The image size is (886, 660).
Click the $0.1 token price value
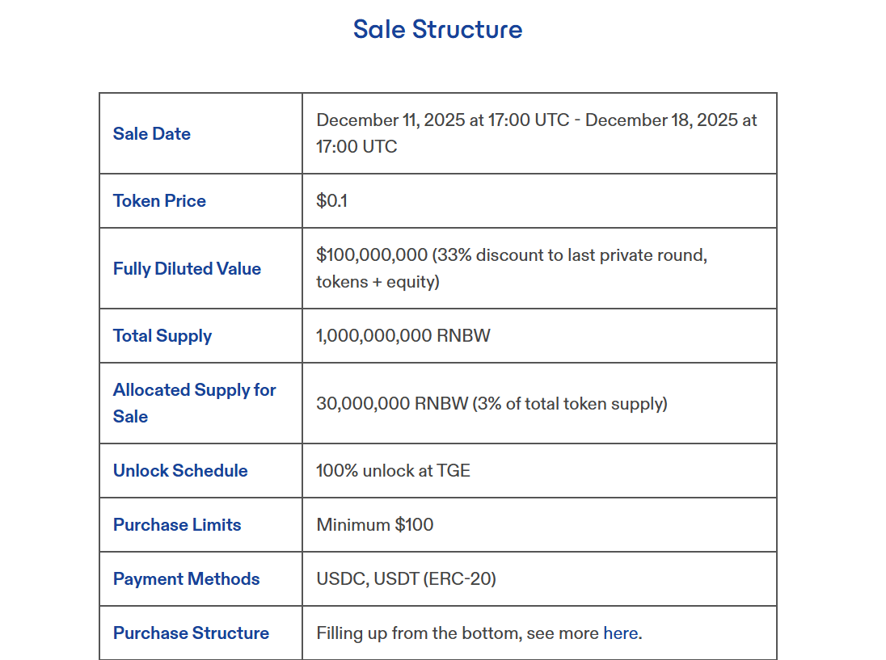tap(331, 201)
